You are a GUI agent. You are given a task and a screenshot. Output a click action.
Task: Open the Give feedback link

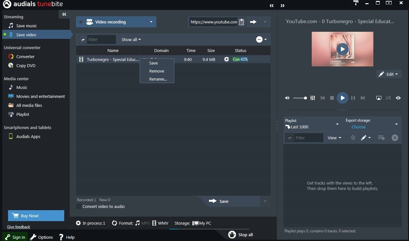click(x=19, y=227)
